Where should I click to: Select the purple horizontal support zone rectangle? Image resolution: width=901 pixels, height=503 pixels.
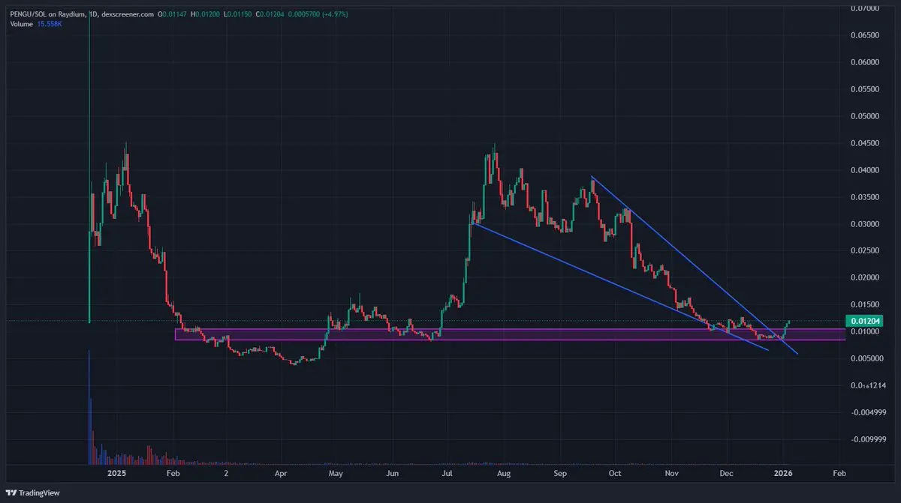point(510,334)
